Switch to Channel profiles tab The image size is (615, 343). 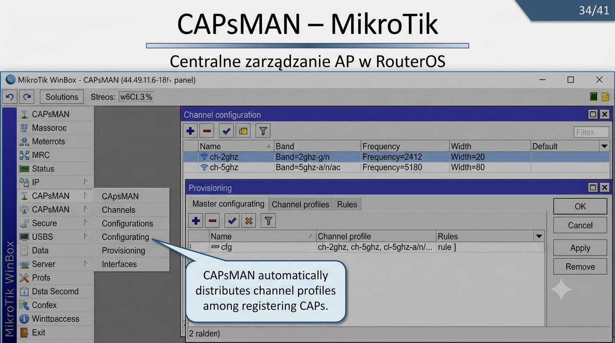[x=300, y=205]
